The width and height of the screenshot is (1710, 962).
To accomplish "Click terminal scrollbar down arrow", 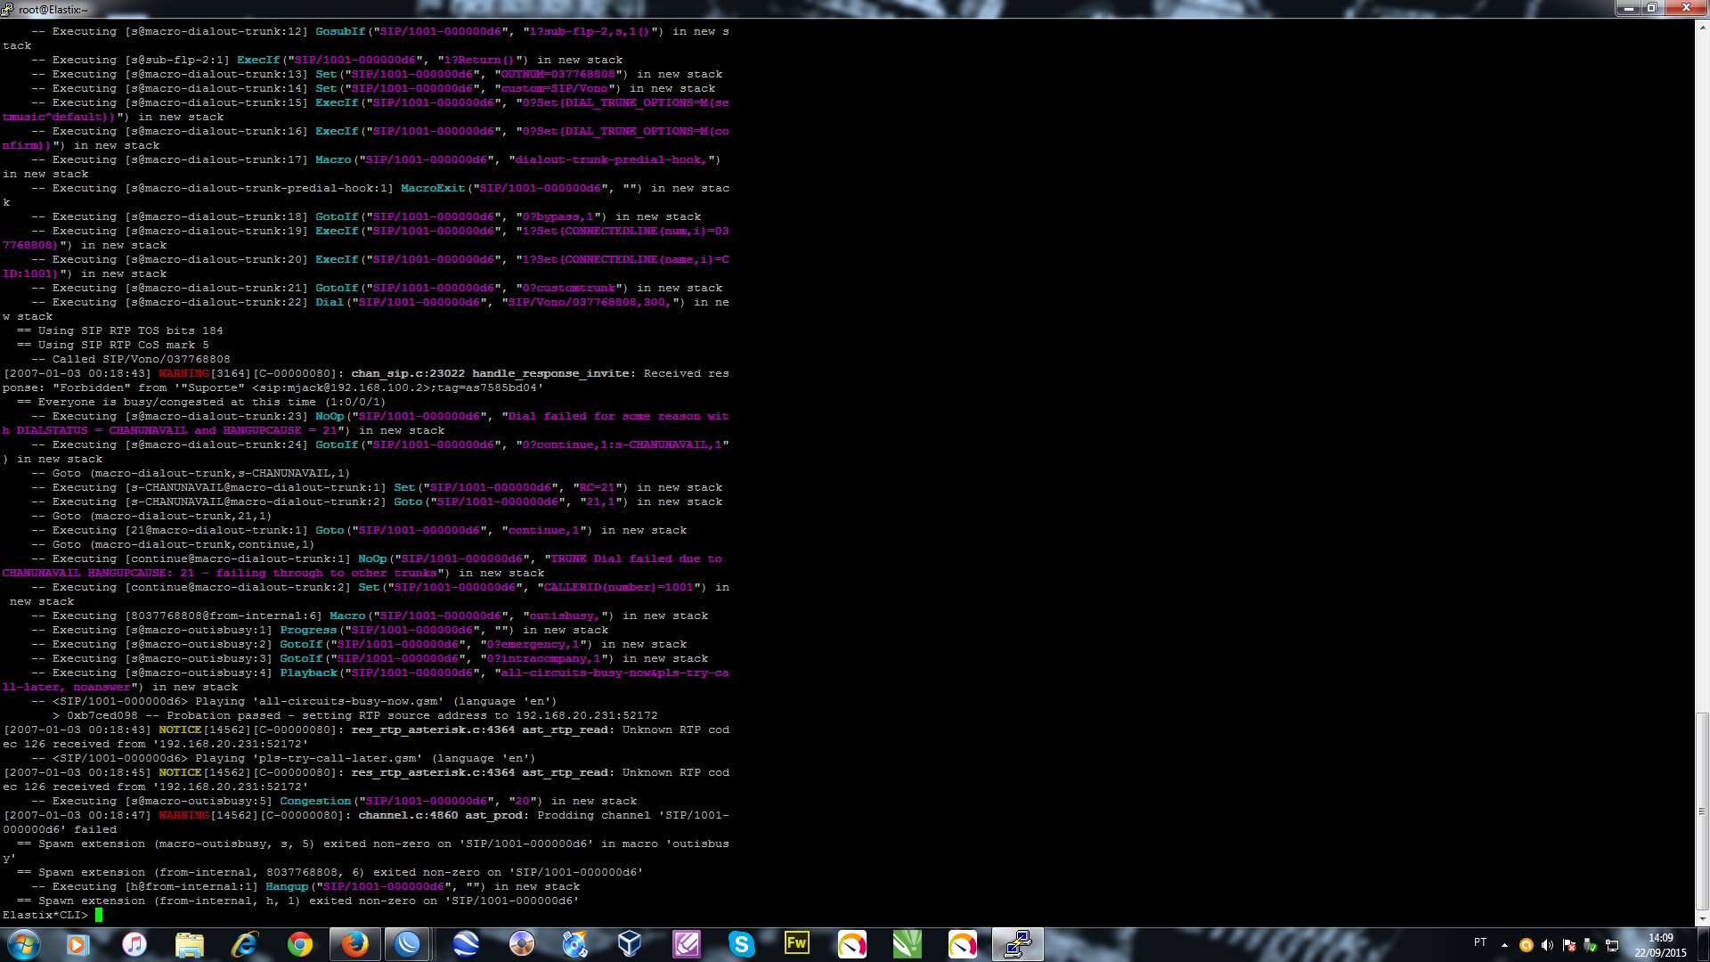I will tap(1702, 919).
